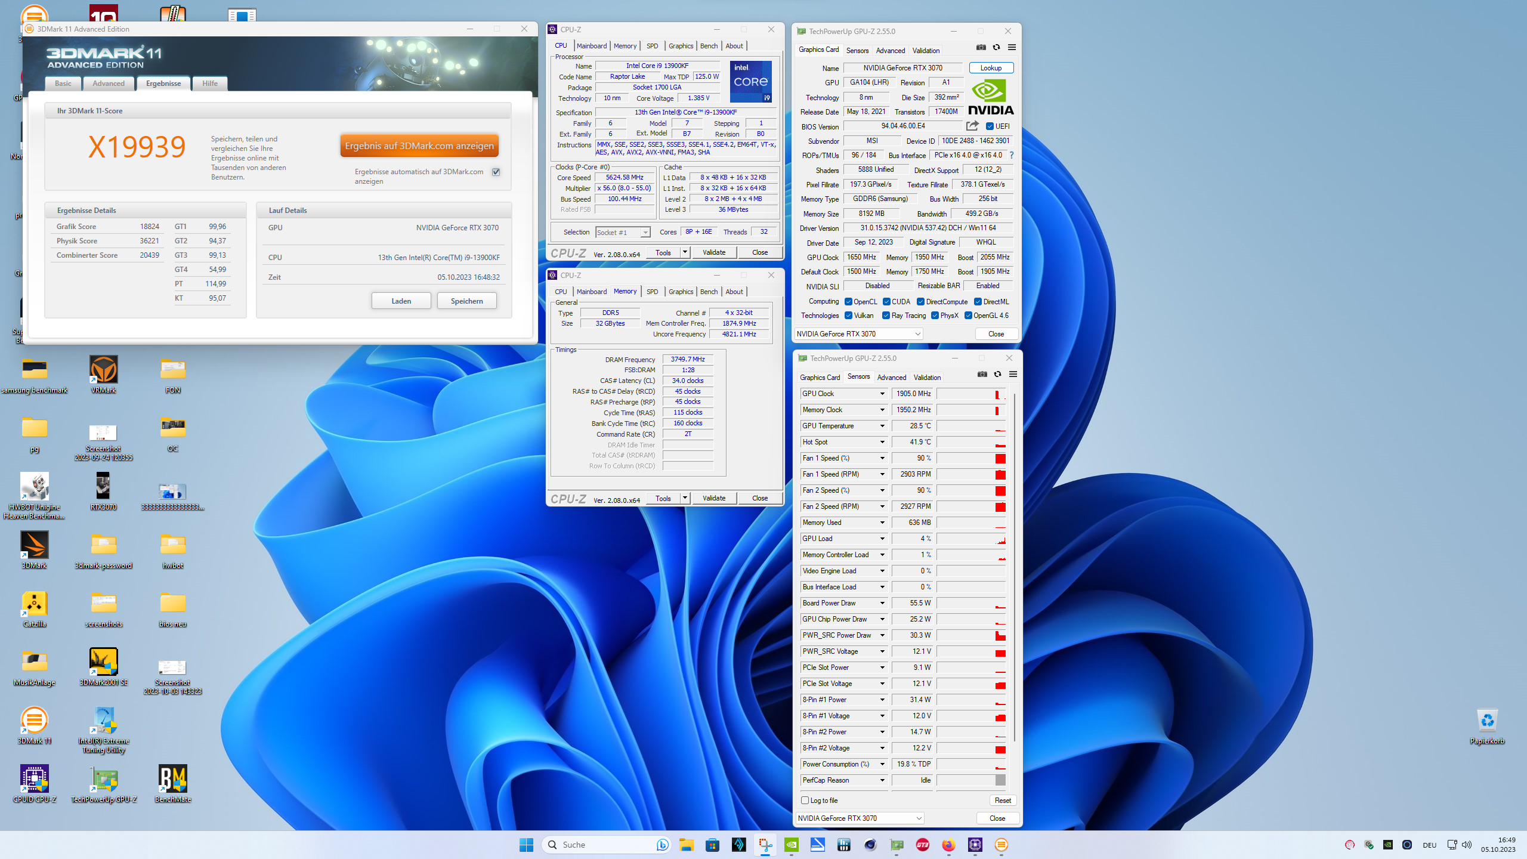The width and height of the screenshot is (1527, 859).
Task: Enable the Log to file checkbox
Action: click(805, 801)
